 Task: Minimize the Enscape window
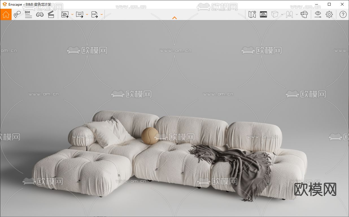(316, 4)
